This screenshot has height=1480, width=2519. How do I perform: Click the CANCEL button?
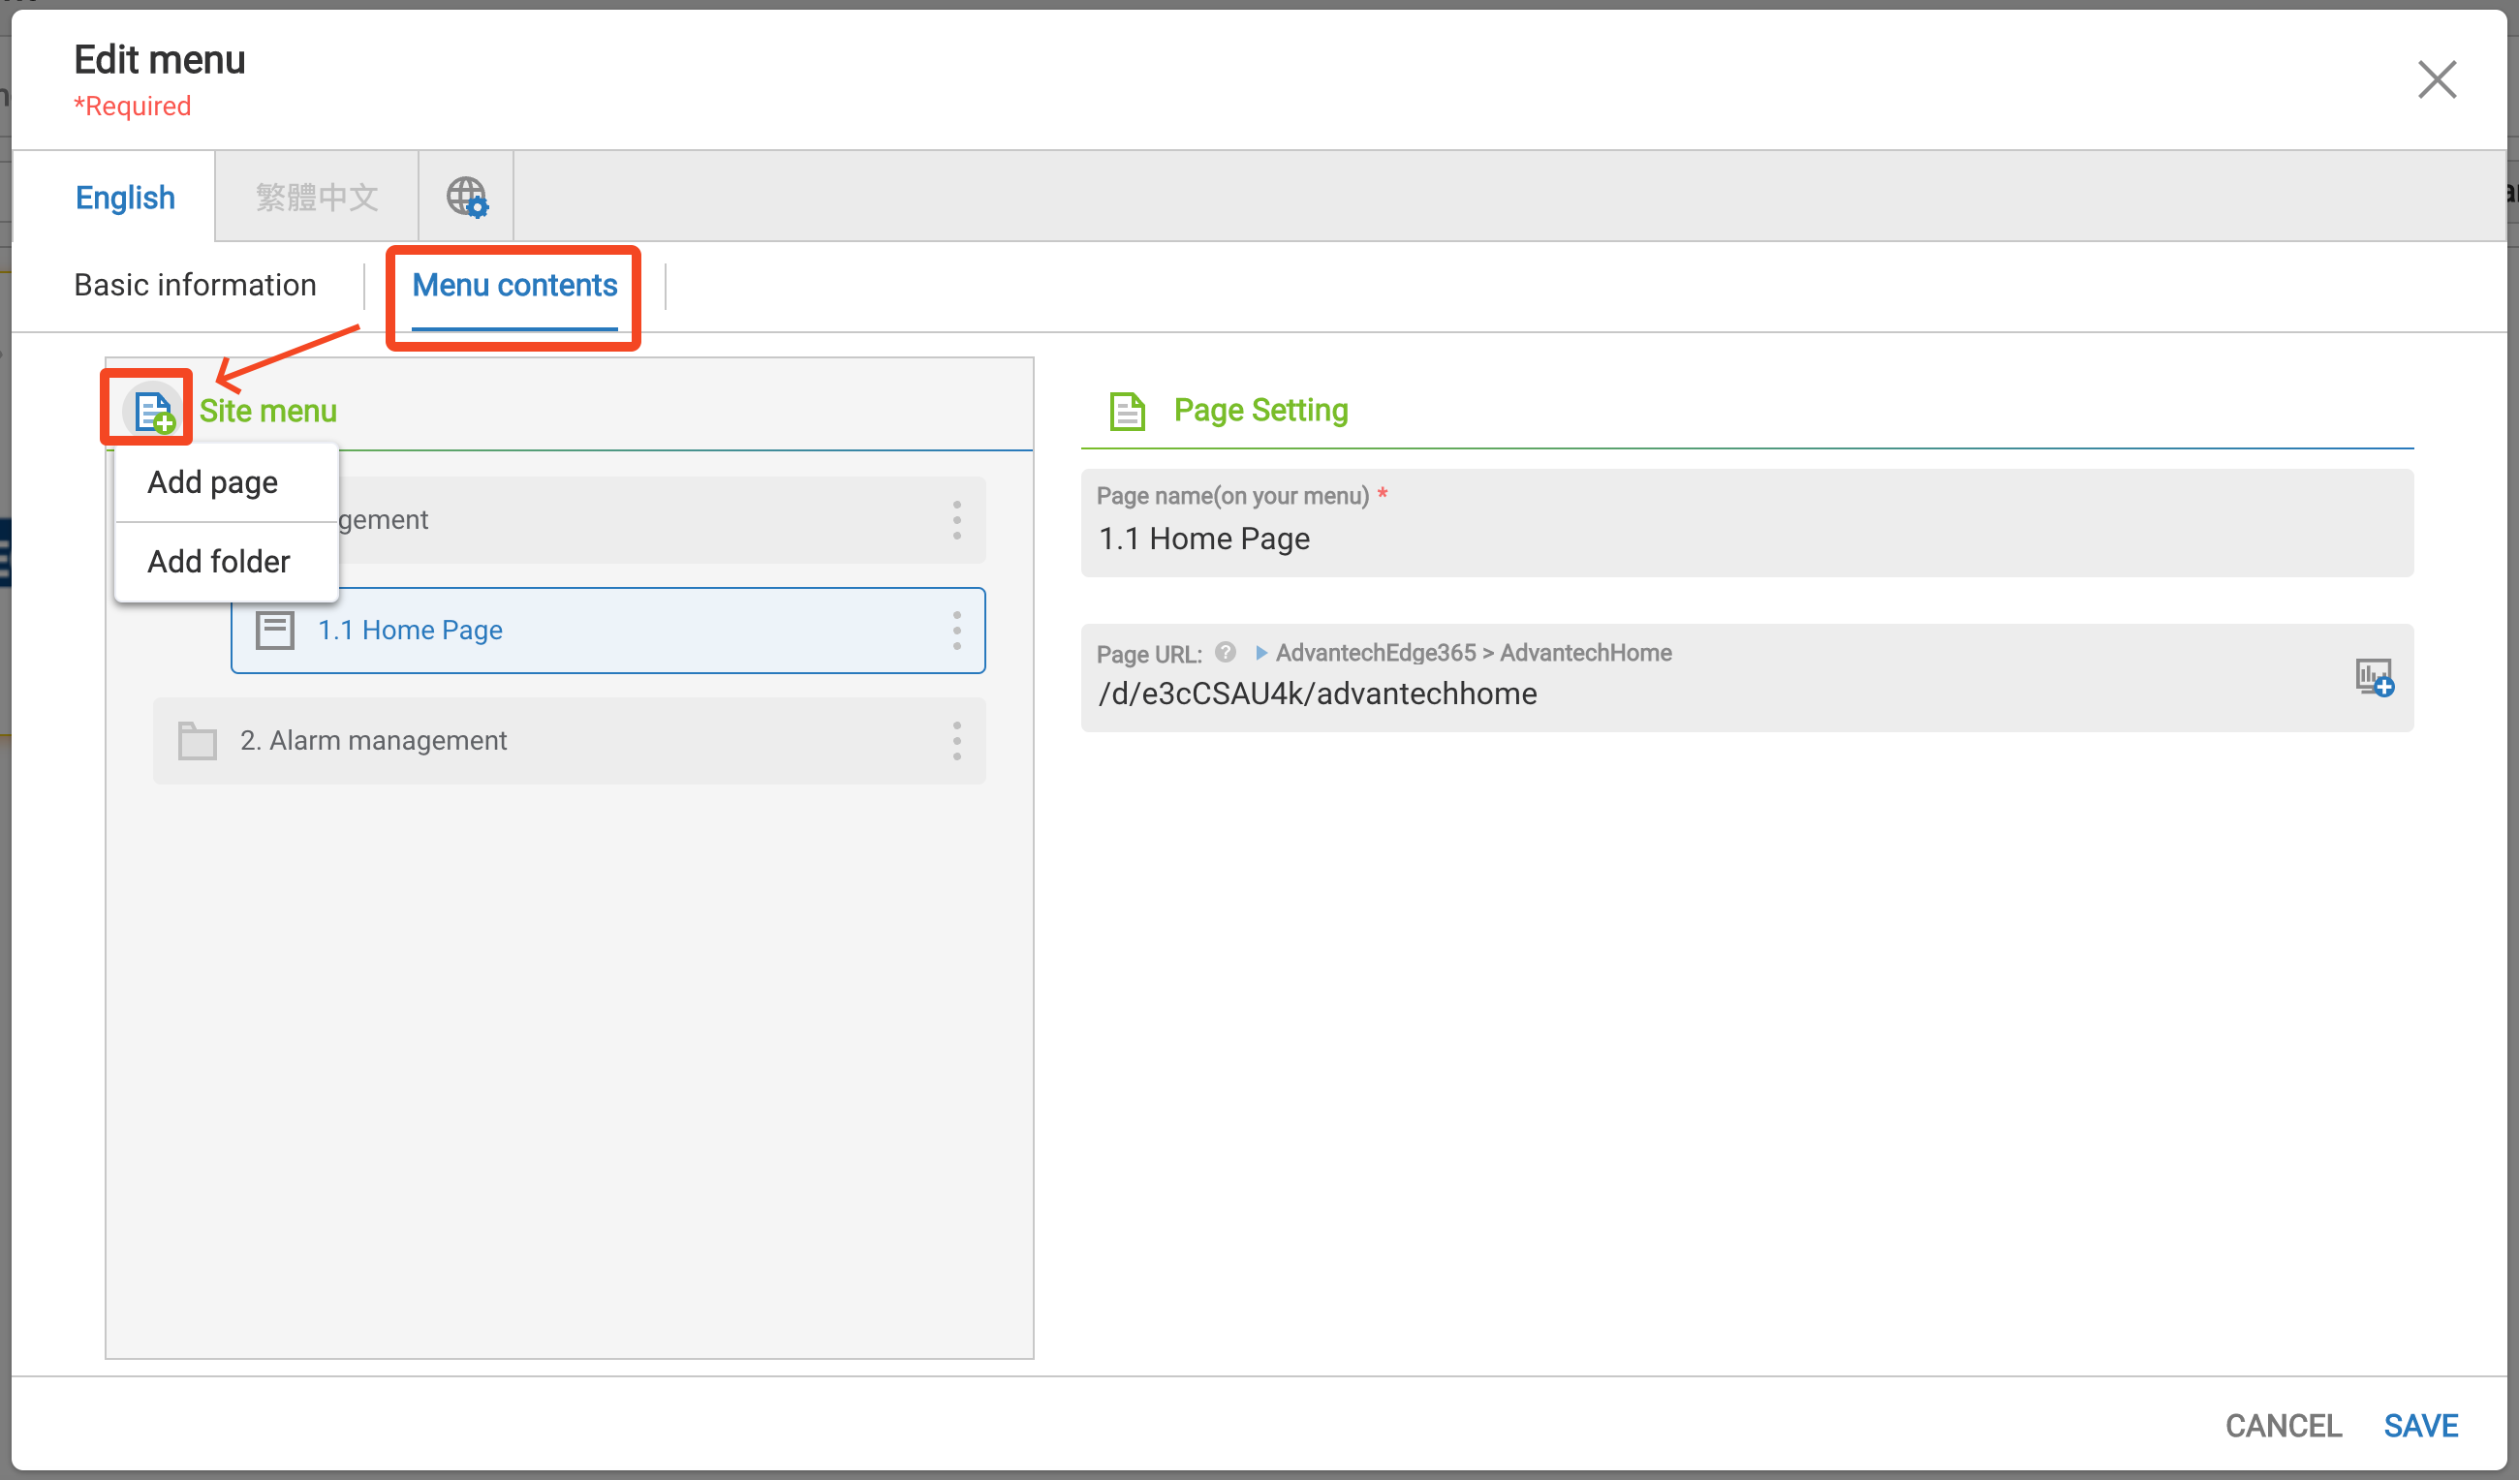2284,1425
